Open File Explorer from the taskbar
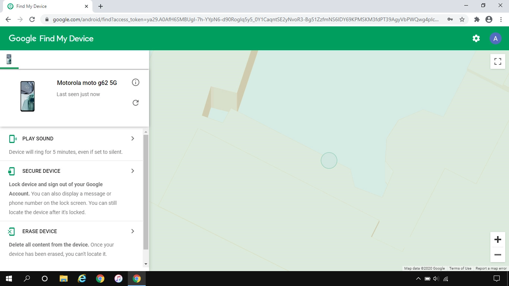509x286 pixels. [64, 279]
